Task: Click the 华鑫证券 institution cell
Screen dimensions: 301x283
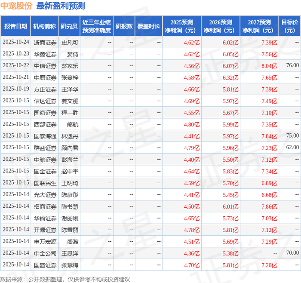Action: 45,54
